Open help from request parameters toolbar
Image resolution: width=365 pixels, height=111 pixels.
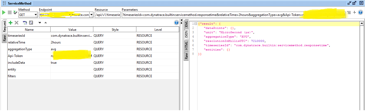pos(176,23)
